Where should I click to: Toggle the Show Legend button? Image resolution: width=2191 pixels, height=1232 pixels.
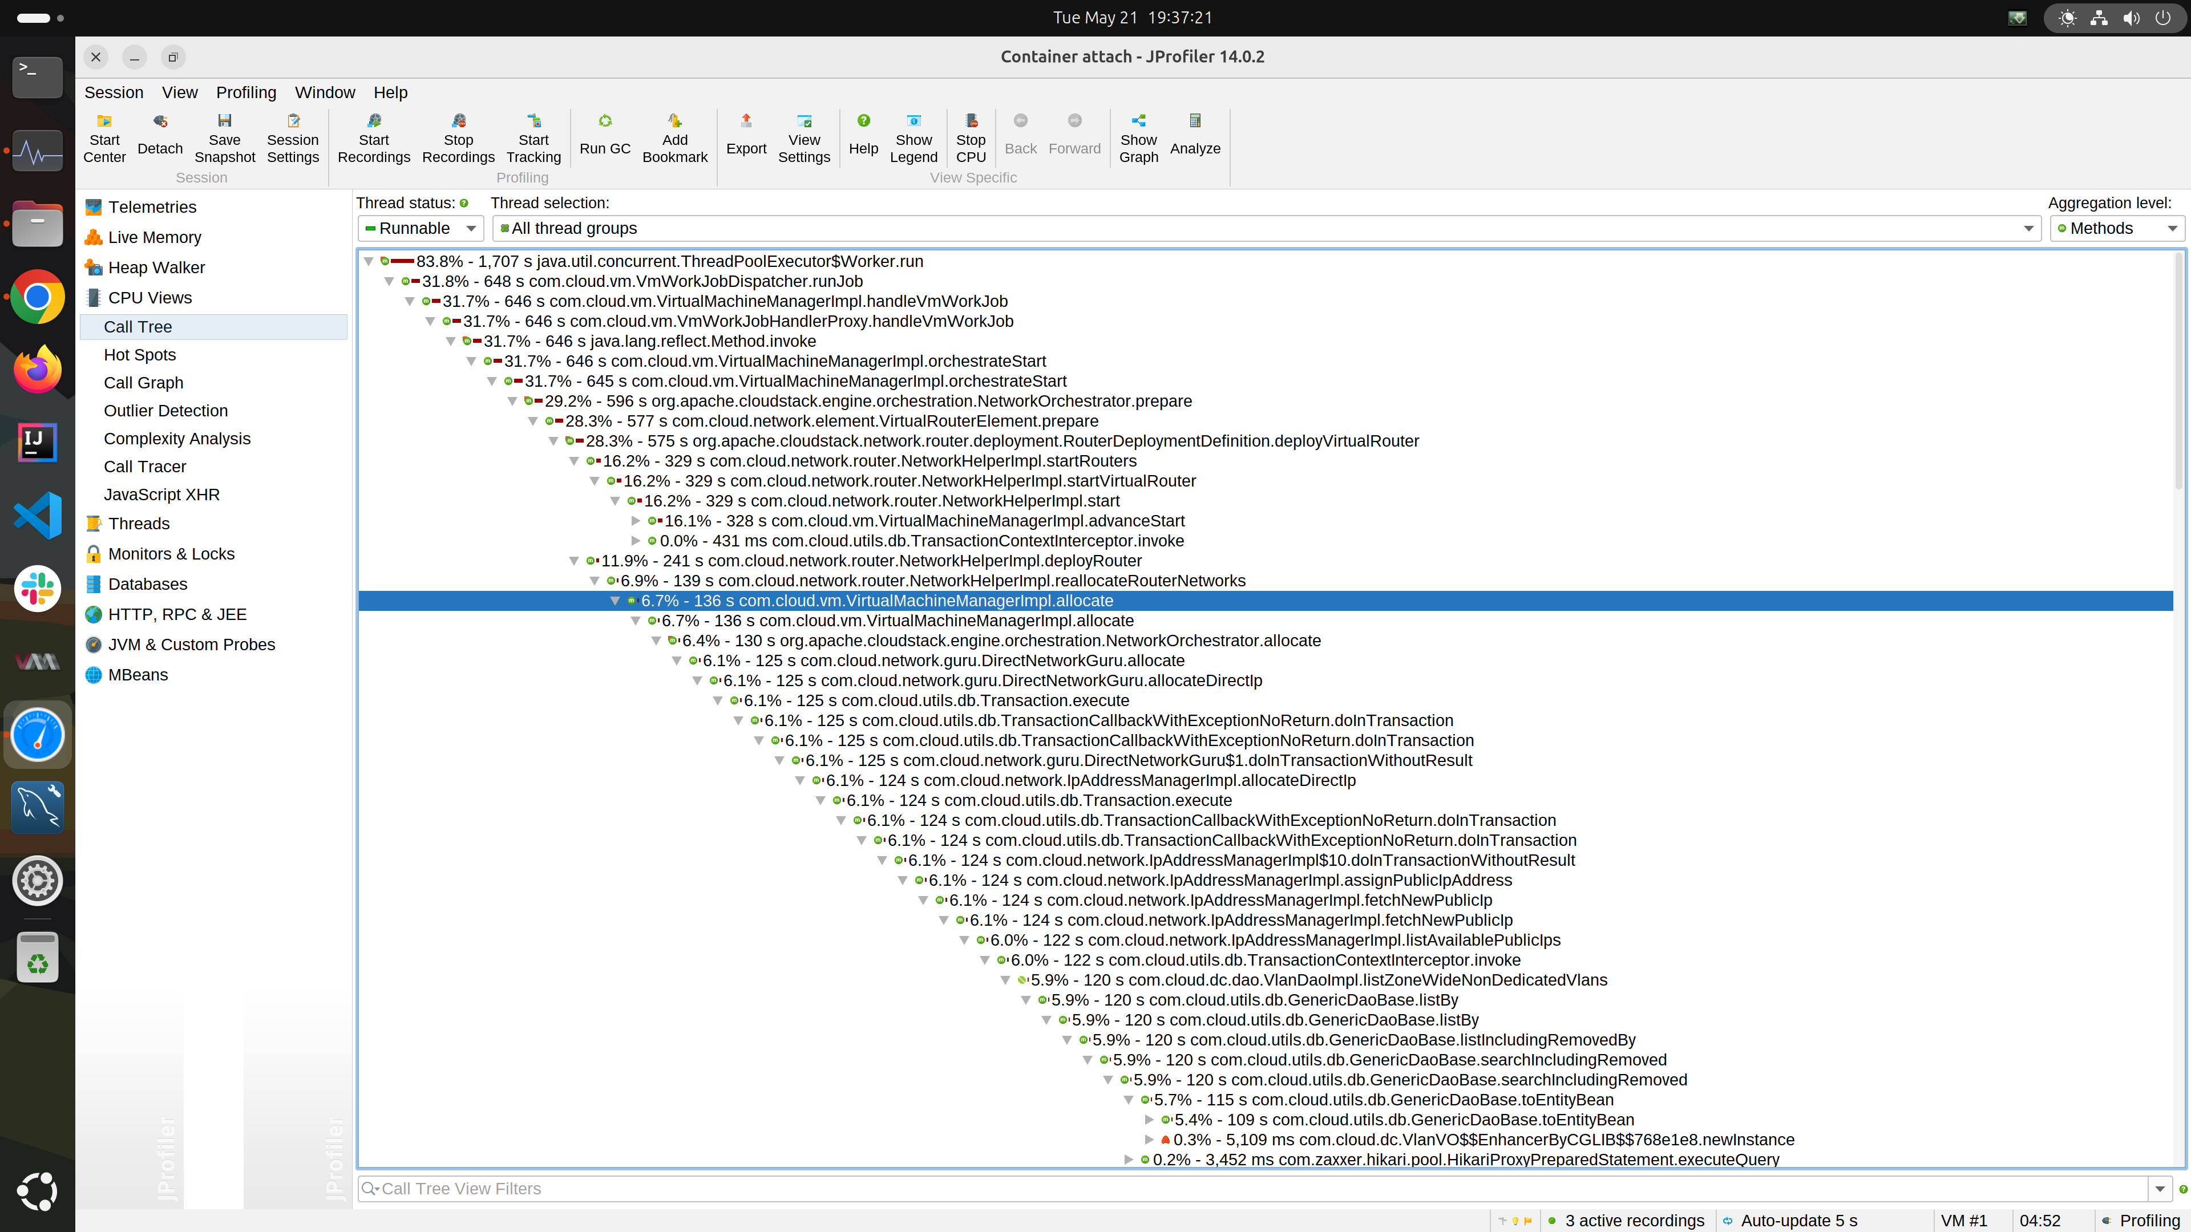tap(913, 137)
